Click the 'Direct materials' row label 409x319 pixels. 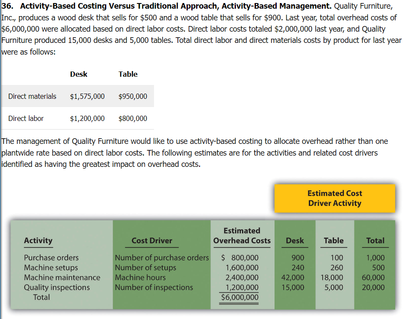[32, 96]
